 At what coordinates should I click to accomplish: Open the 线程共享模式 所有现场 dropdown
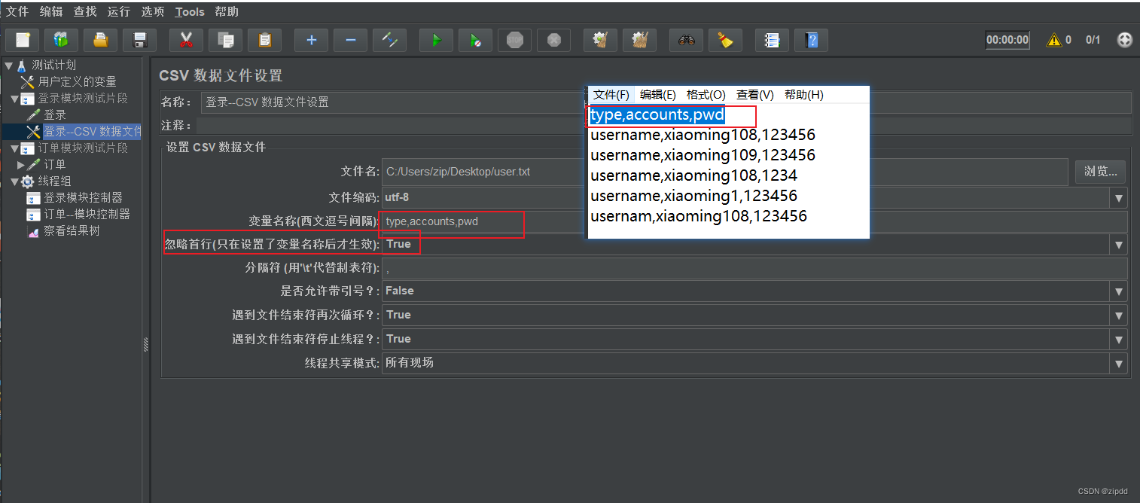click(x=1119, y=364)
